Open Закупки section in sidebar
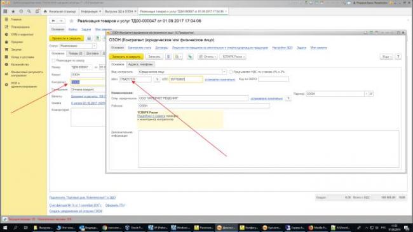Screen dimensions: 413x232 16,50
